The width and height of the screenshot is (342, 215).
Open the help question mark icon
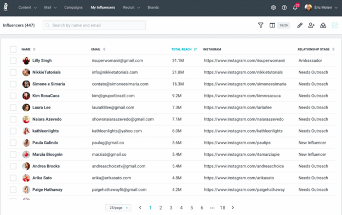284,8
